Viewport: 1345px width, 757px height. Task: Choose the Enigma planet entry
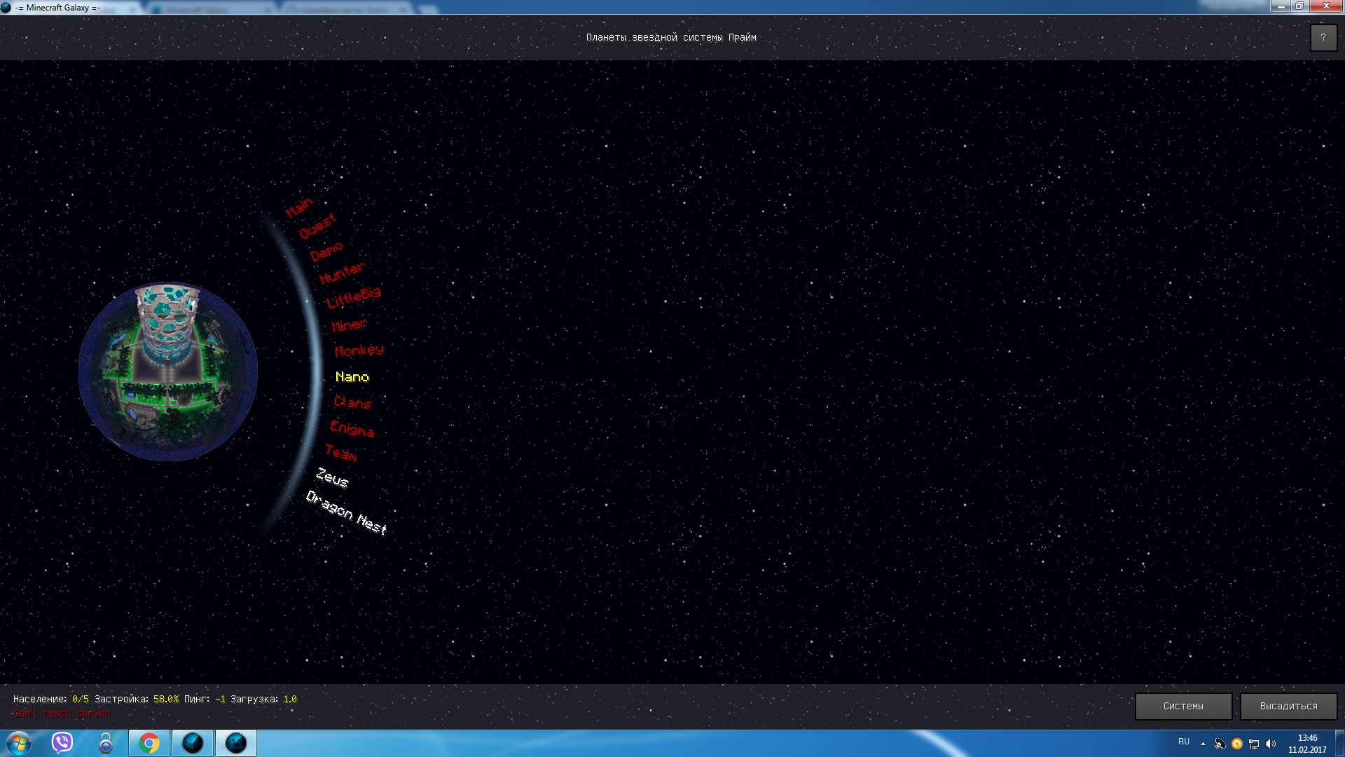pos(352,428)
